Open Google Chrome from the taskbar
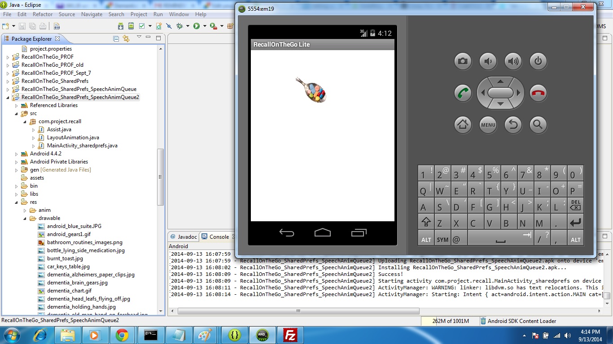 (x=122, y=335)
